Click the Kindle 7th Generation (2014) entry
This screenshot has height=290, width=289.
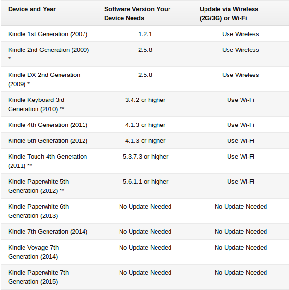click(x=48, y=232)
